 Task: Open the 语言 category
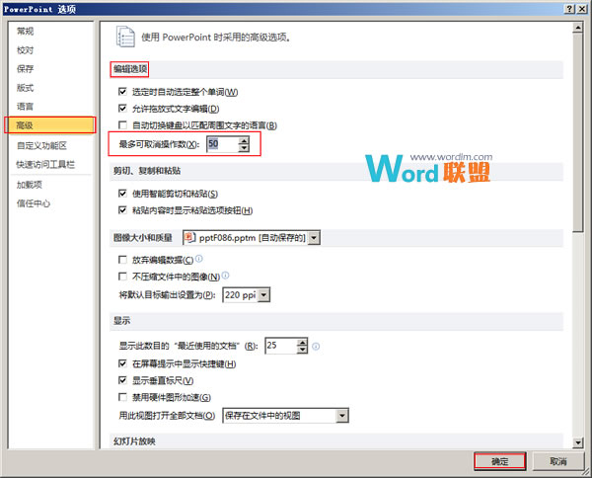point(26,107)
